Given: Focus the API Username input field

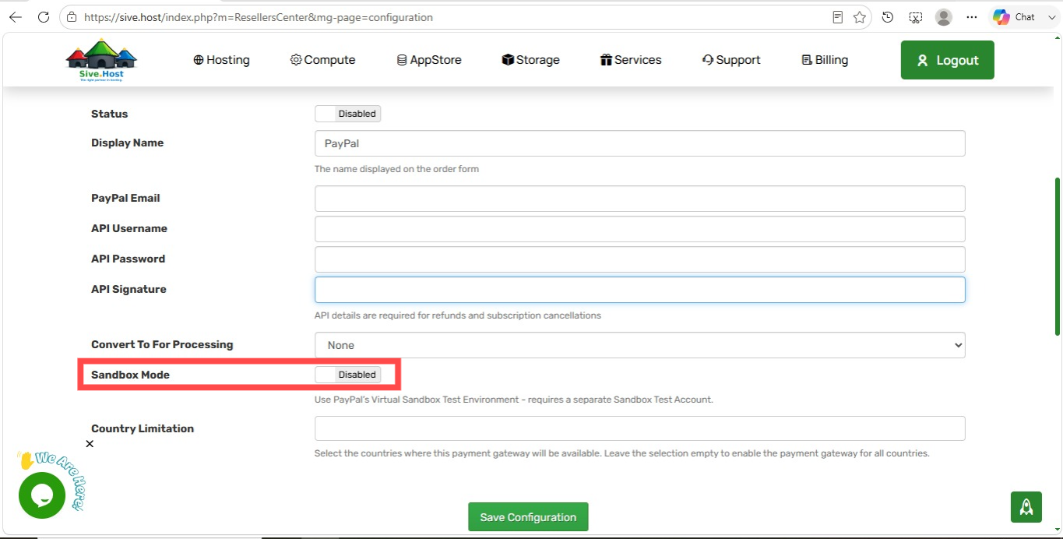Looking at the screenshot, I should coord(640,229).
